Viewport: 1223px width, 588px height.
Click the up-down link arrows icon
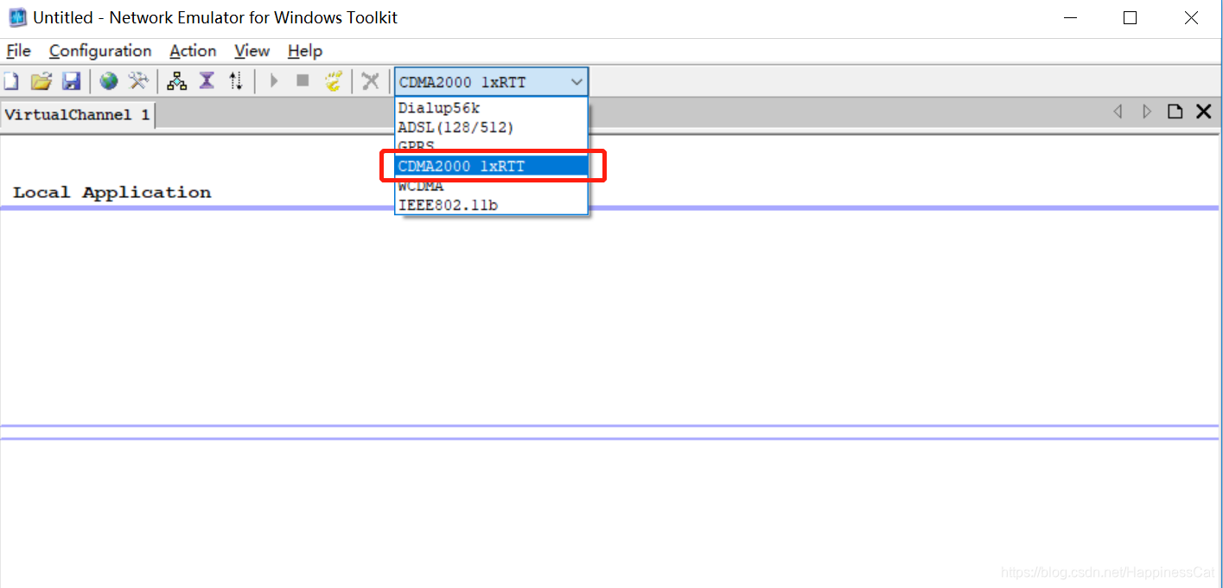tap(235, 80)
